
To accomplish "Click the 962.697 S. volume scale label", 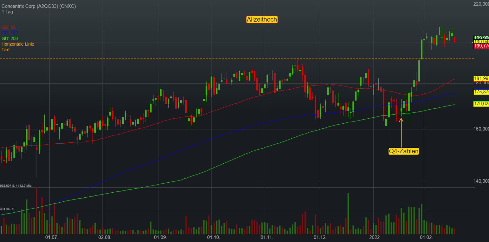I will click(16, 185).
